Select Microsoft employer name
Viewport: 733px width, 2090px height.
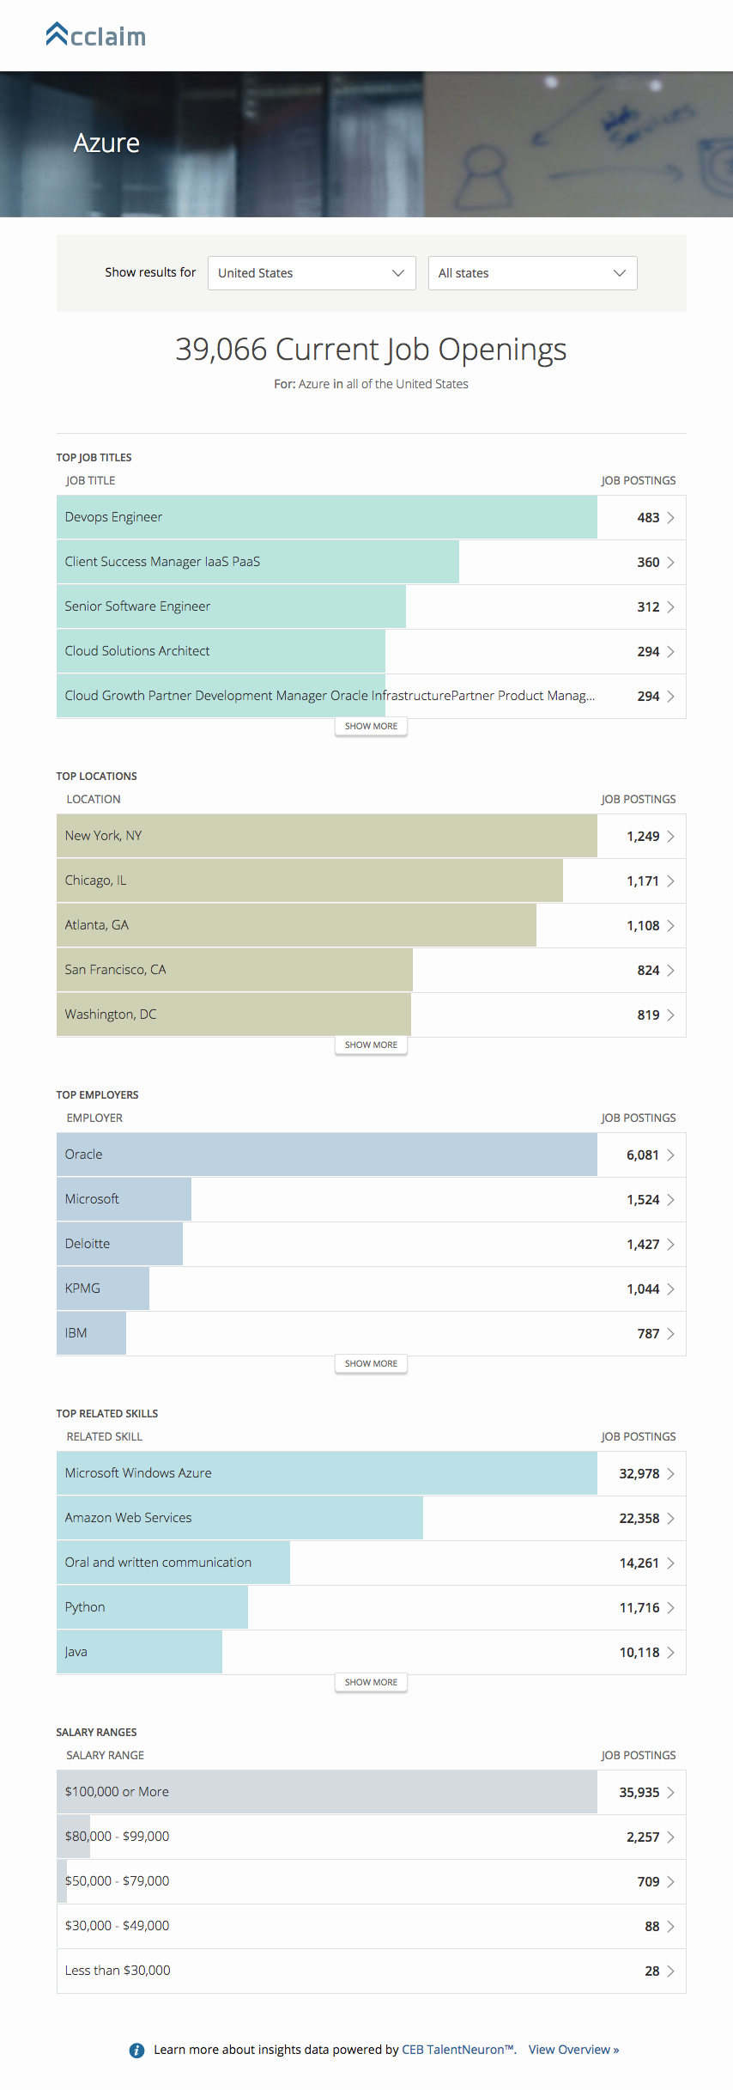(x=92, y=1199)
